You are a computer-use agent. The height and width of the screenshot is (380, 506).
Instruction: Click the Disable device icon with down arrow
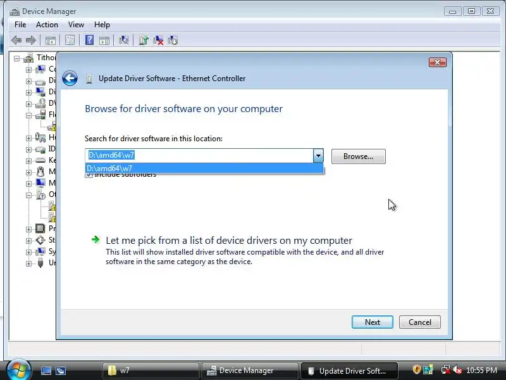pos(173,41)
